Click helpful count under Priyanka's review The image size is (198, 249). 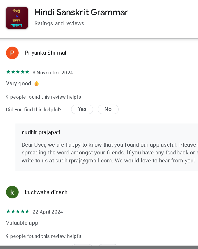44,97
